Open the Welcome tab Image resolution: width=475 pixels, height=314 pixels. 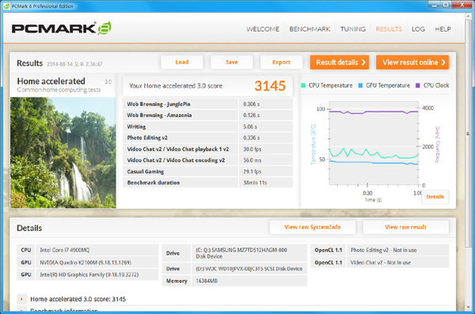tap(263, 29)
